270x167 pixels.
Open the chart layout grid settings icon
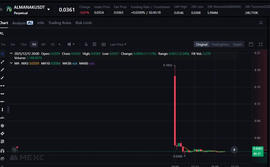[x=95, y=44]
